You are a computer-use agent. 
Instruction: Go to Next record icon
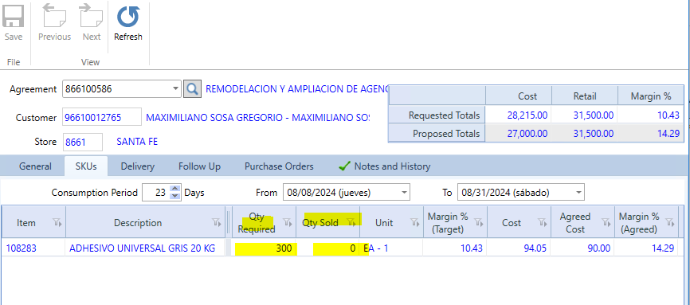[x=91, y=15]
